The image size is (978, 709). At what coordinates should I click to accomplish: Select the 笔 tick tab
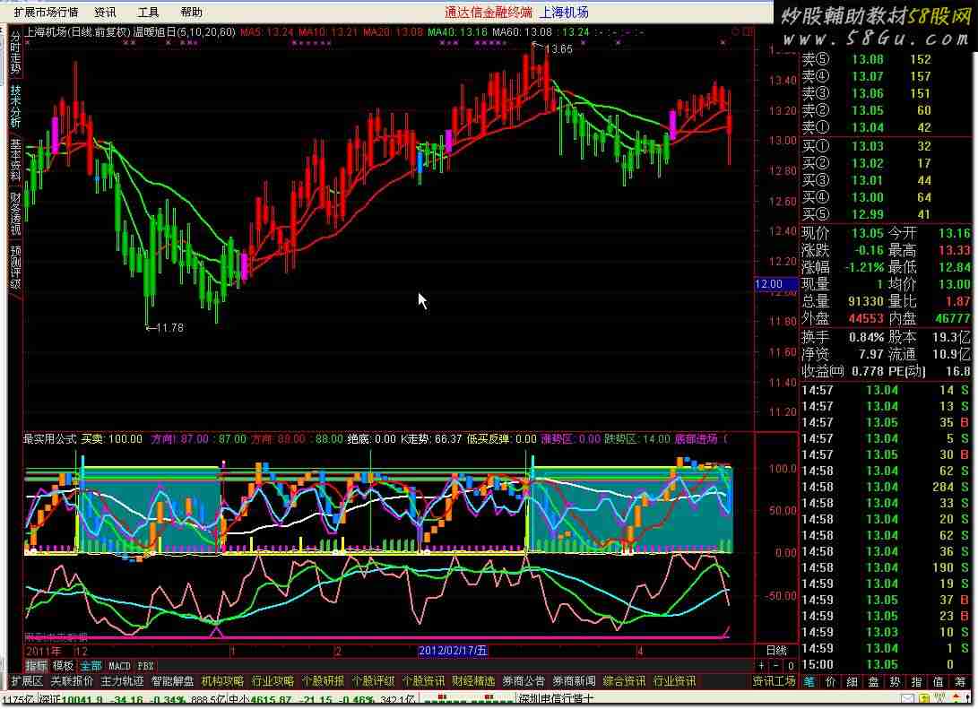pyautogui.click(x=809, y=682)
